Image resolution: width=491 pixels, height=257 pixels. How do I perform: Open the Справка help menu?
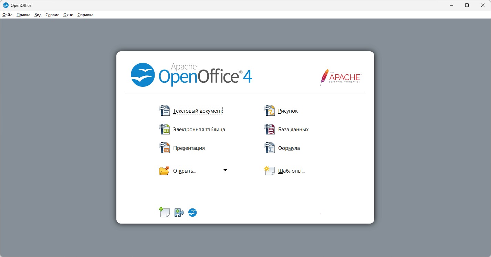85,15
